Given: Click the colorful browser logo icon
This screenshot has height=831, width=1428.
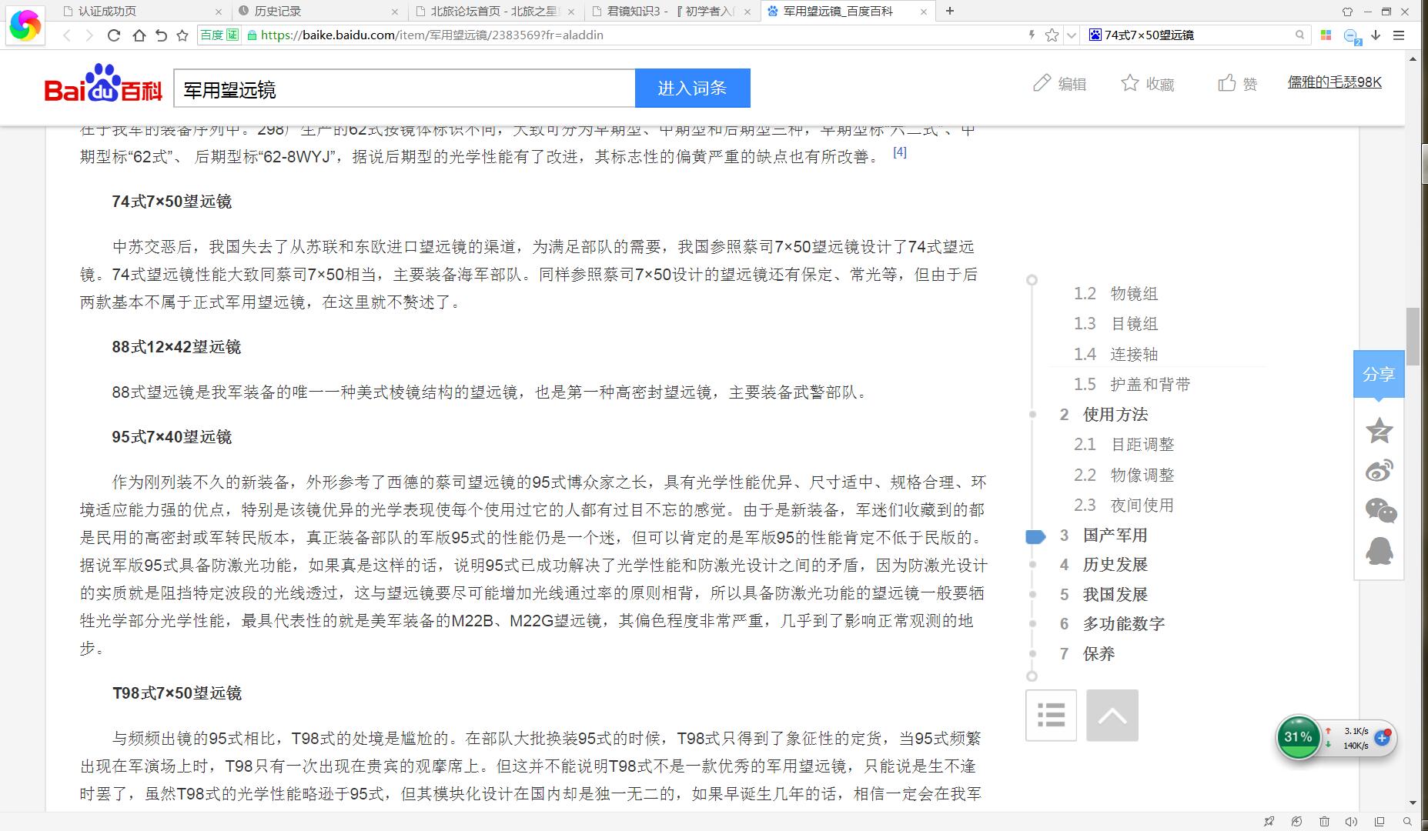Looking at the screenshot, I should point(25,25).
